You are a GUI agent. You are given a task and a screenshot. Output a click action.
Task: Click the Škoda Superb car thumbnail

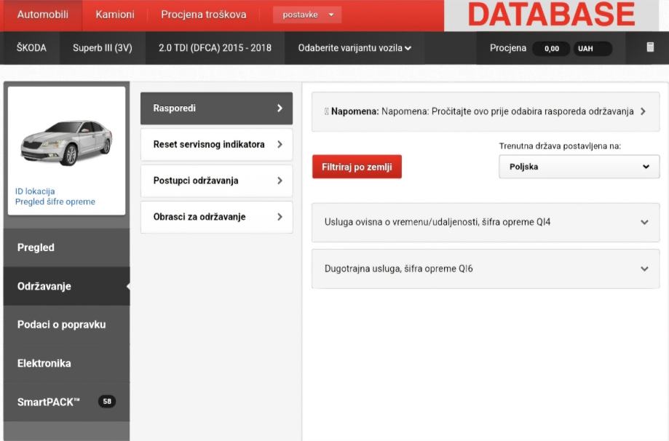pos(66,143)
